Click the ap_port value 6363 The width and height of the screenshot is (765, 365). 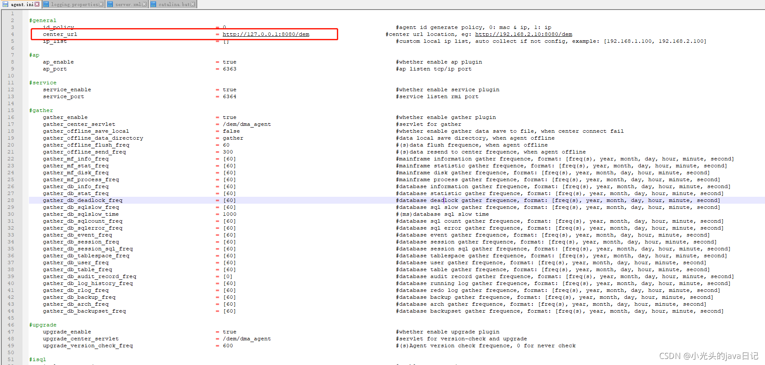[230, 69]
